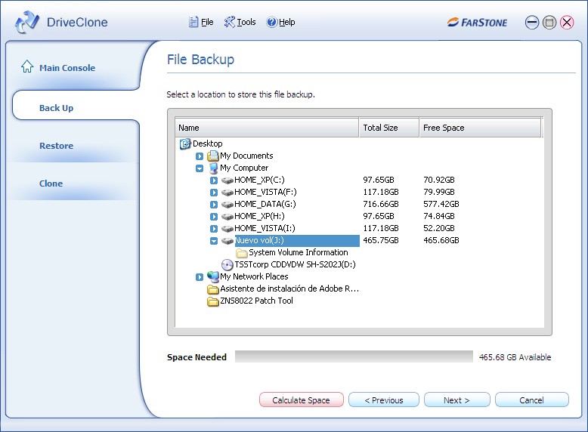The image size is (588, 432).
Task: Collapse the My Computer tree node
Action: point(200,168)
